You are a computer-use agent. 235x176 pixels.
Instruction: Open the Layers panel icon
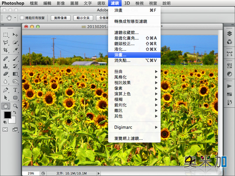click(x=229, y=34)
